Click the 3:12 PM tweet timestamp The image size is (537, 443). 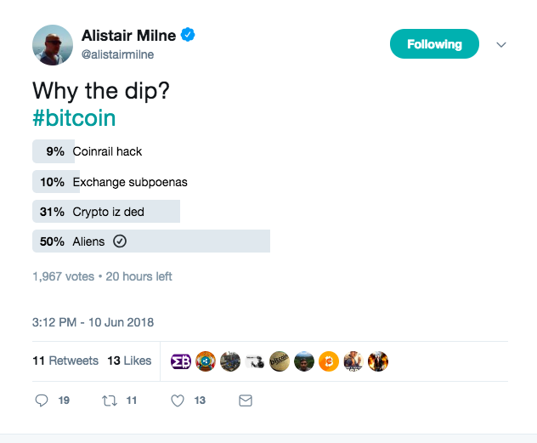point(93,322)
